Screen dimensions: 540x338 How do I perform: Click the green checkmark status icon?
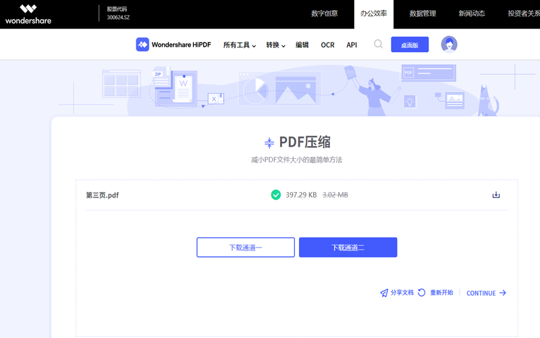[x=275, y=195]
